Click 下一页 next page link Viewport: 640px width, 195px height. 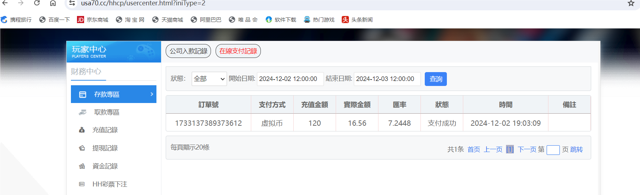(527, 150)
